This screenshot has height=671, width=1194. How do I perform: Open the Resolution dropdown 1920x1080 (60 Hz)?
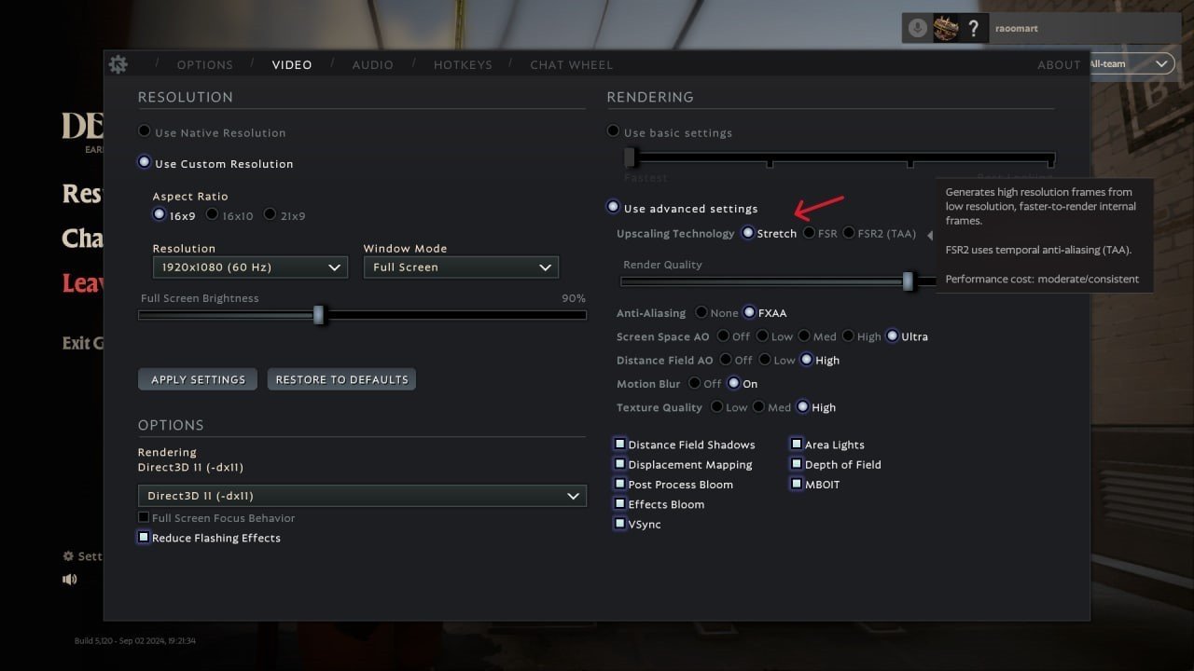point(250,267)
